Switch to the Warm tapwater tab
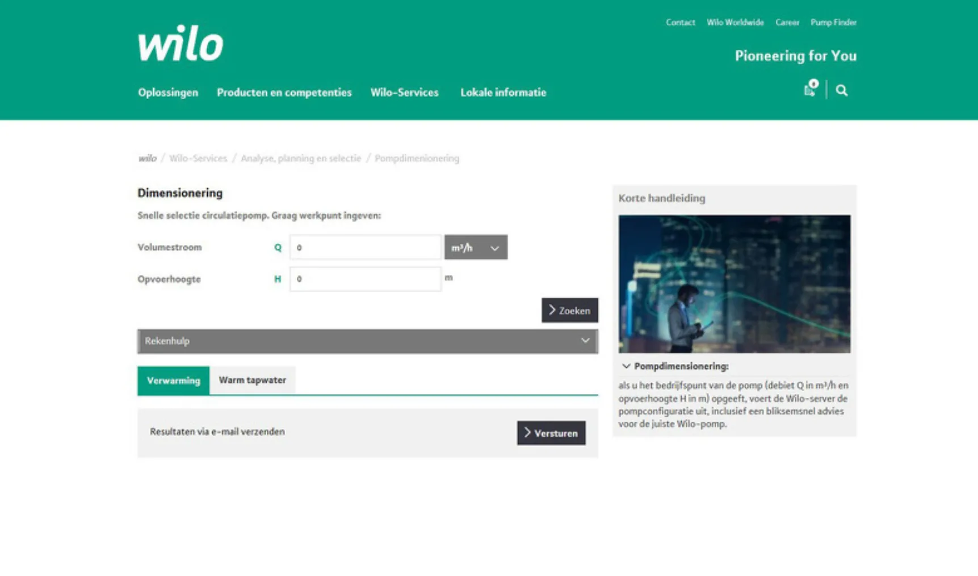This screenshot has width=978, height=576. click(x=253, y=380)
